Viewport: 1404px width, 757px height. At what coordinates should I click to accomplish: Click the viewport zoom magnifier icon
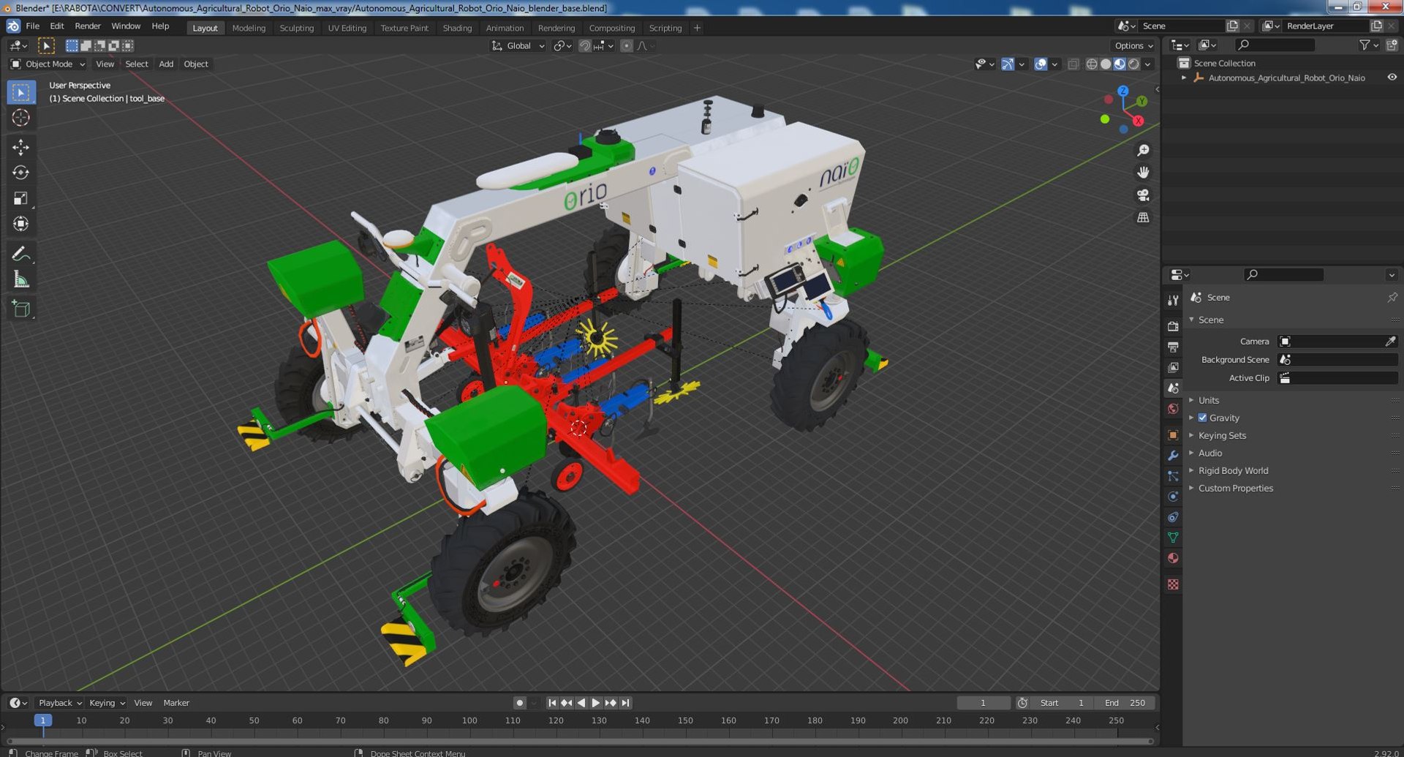1143,151
